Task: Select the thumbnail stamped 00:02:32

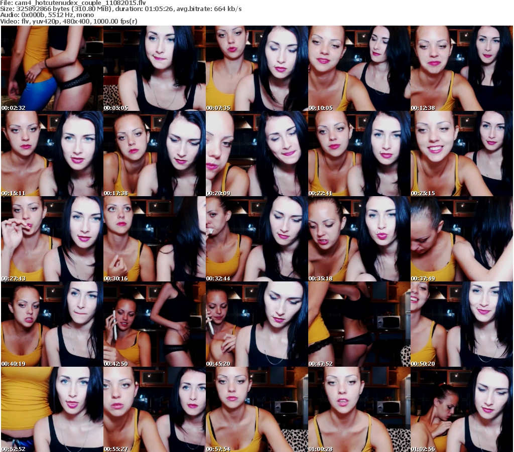Action: pos(52,68)
